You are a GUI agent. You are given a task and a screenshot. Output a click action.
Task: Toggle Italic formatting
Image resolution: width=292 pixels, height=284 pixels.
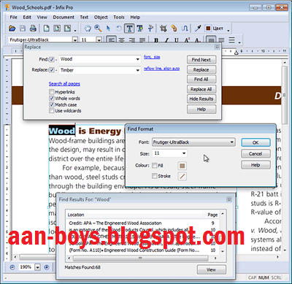click(166, 40)
